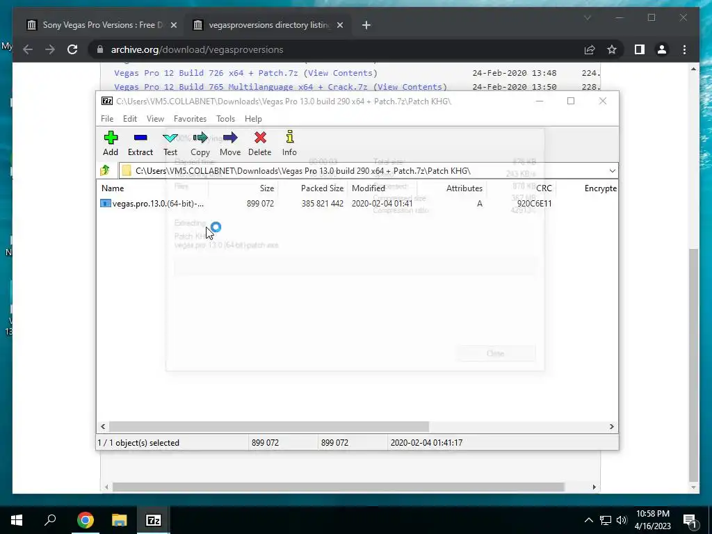Click View Contents for Build 765
The image size is (712, 534).
coord(410,87)
